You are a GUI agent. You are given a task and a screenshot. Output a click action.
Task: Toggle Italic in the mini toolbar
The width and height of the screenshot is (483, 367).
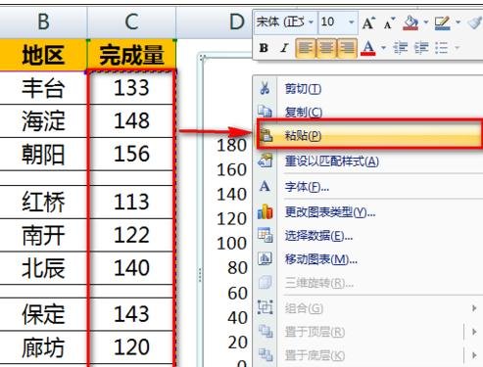pos(284,48)
